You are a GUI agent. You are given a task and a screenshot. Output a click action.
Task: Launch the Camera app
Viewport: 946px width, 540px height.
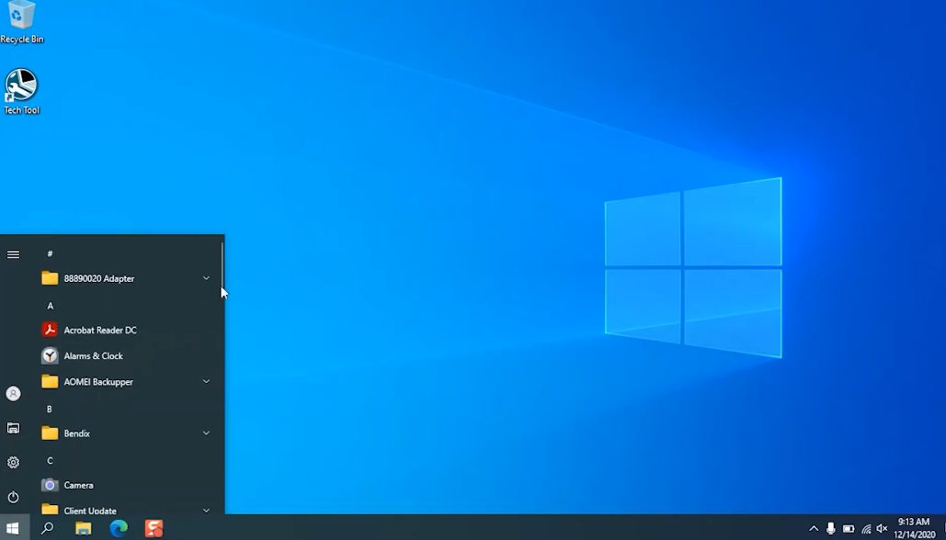[x=126, y=485]
